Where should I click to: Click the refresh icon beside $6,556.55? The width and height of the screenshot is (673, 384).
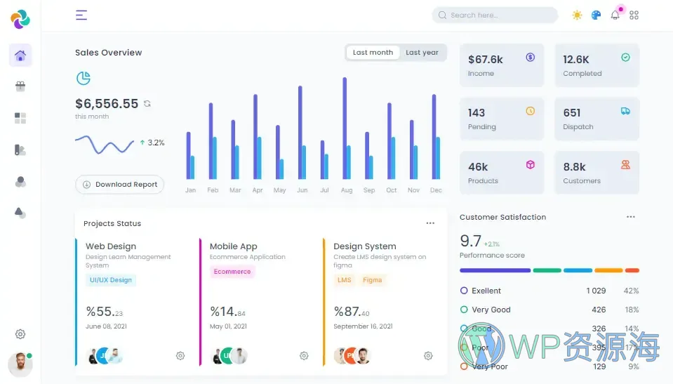click(x=147, y=104)
